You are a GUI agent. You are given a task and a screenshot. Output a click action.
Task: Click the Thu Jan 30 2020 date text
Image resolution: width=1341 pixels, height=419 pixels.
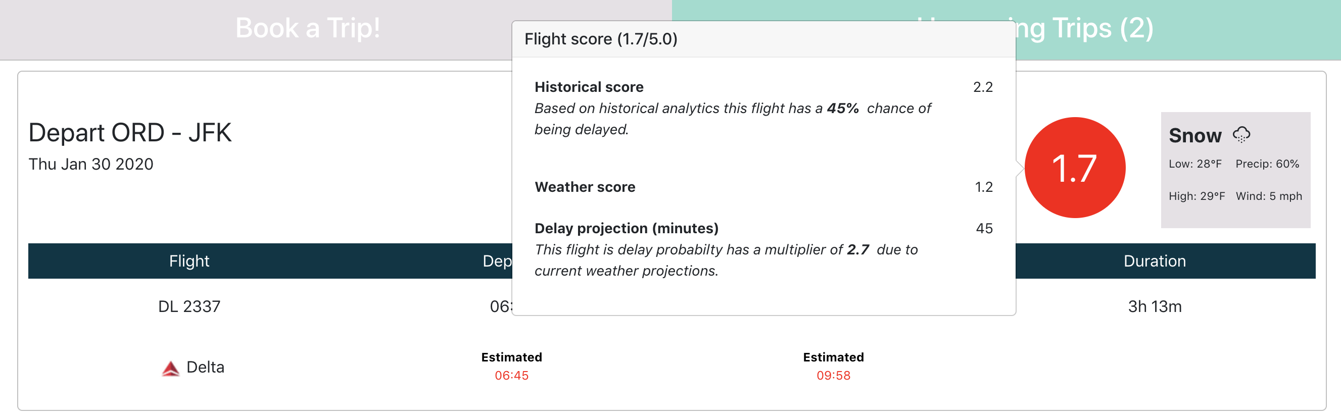[x=90, y=164]
